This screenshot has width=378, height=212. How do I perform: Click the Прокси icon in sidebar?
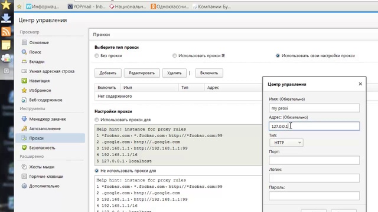click(24, 138)
